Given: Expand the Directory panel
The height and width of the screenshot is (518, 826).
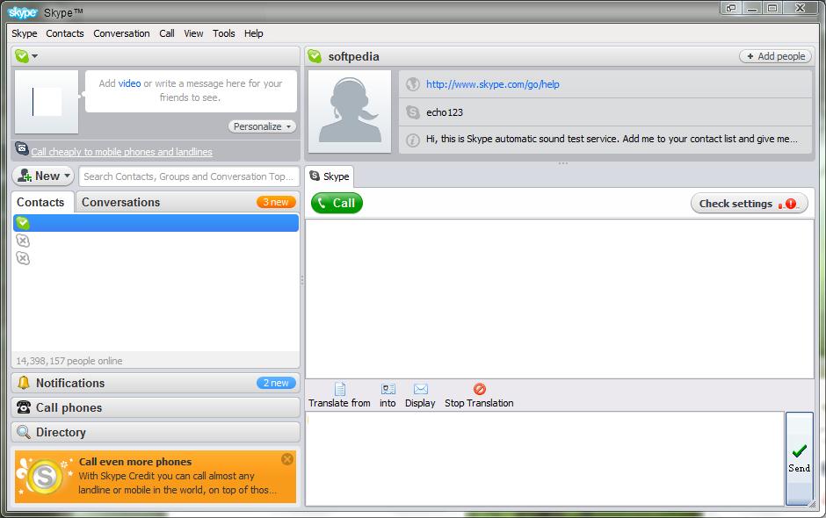Looking at the screenshot, I should [156, 432].
